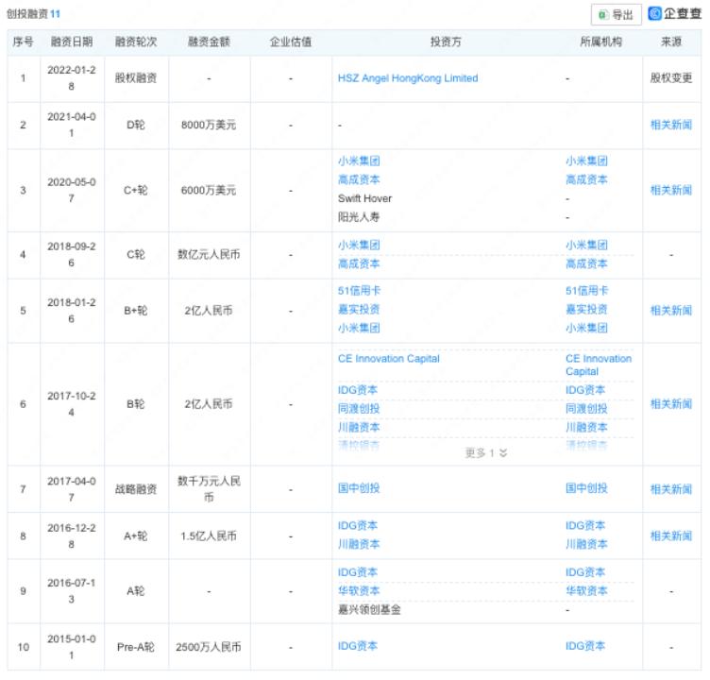Open HSZ Angel HongKong Limited investor link
Screen dimensions: 710x680
[408, 78]
